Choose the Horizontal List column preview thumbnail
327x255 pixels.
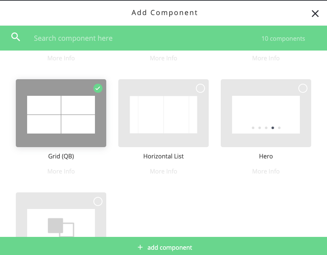[x=163, y=115]
